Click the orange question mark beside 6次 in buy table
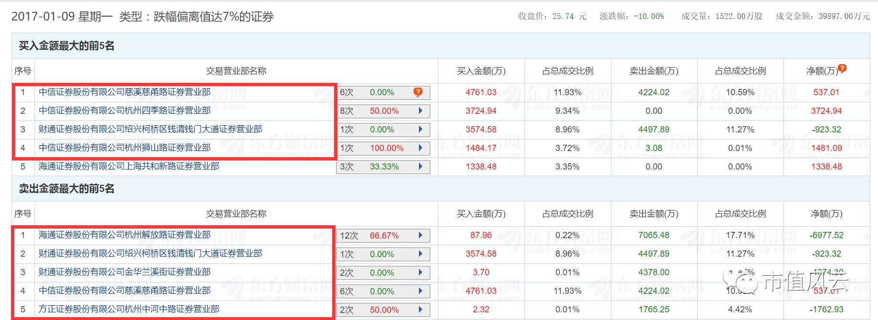 click(x=418, y=92)
